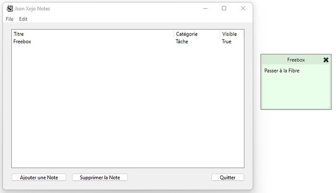336x193 pixels.
Task: Maximize the Json Xojo Notes window
Action: coord(224,8)
